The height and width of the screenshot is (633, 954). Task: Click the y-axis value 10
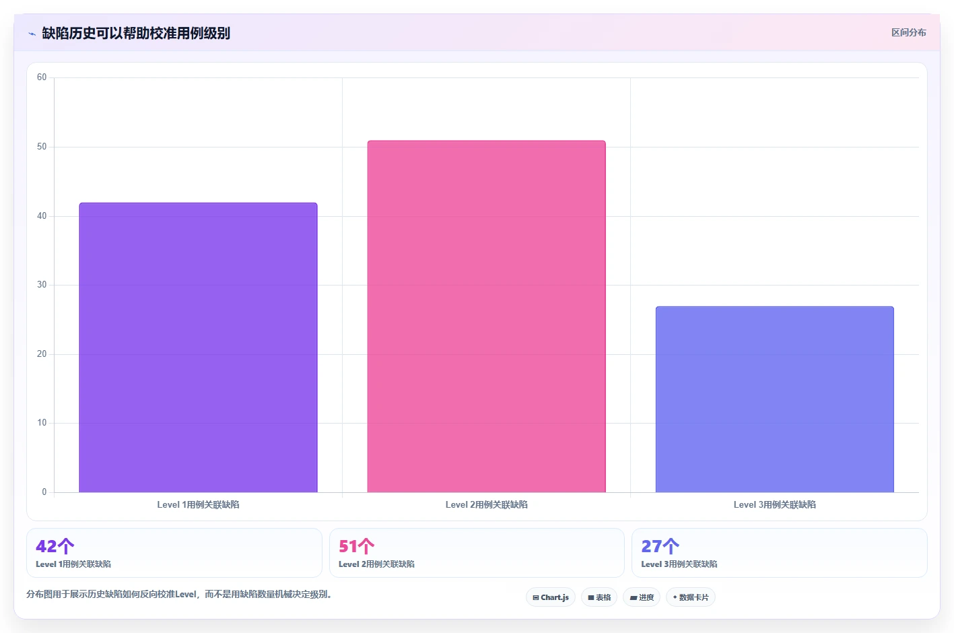point(42,423)
